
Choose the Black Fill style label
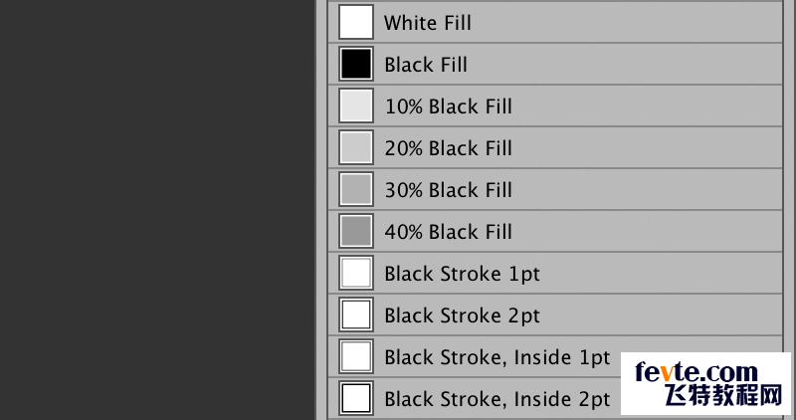click(x=426, y=65)
